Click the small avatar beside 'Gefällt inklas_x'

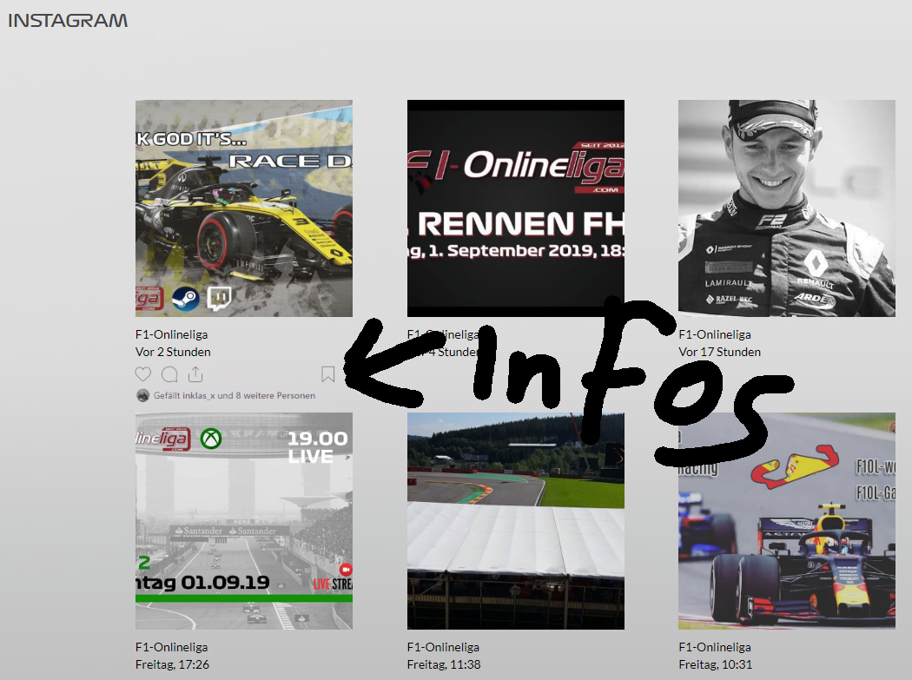(x=142, y=395)
